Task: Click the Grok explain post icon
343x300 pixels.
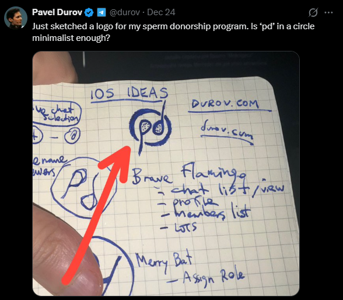Action: 313,12
